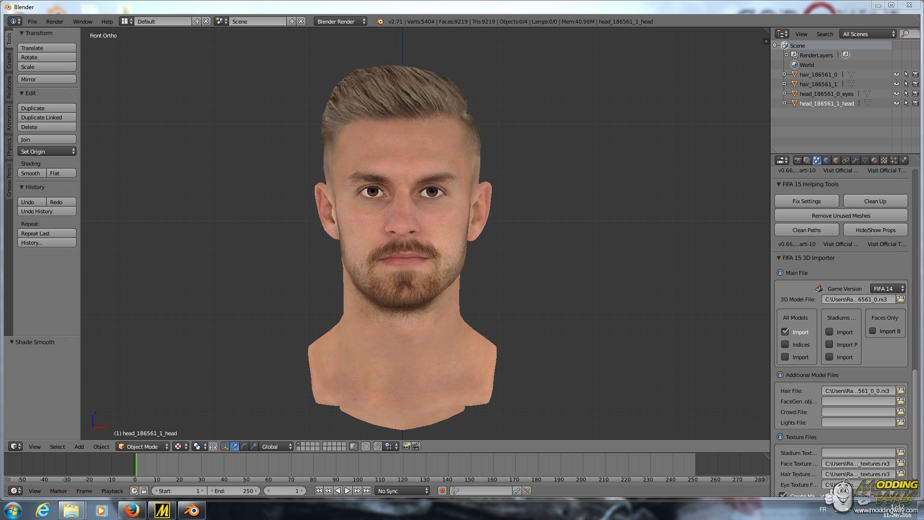Click the OpenGL render camera icon

406,446
